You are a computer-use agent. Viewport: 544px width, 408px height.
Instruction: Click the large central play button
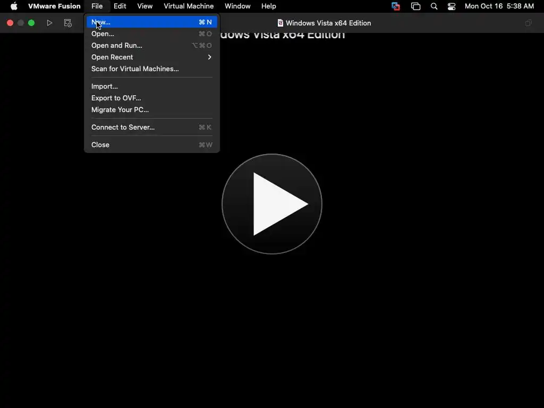272,204
